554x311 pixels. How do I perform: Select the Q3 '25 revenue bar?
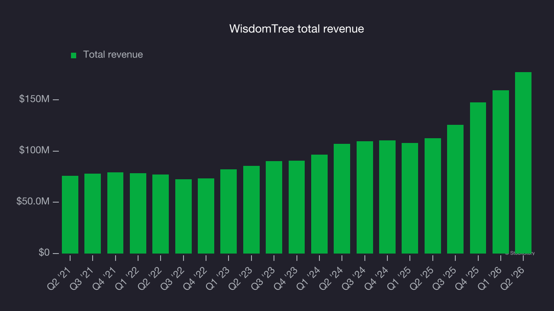[x=455, y=189]
